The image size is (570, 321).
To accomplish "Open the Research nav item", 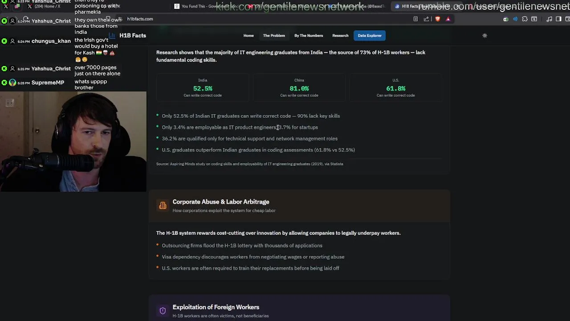I will pyautogui.click(x=340, y=36).
